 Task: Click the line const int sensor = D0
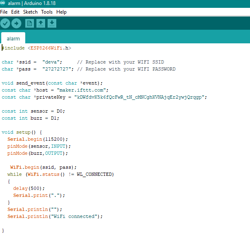pos(34,111)
